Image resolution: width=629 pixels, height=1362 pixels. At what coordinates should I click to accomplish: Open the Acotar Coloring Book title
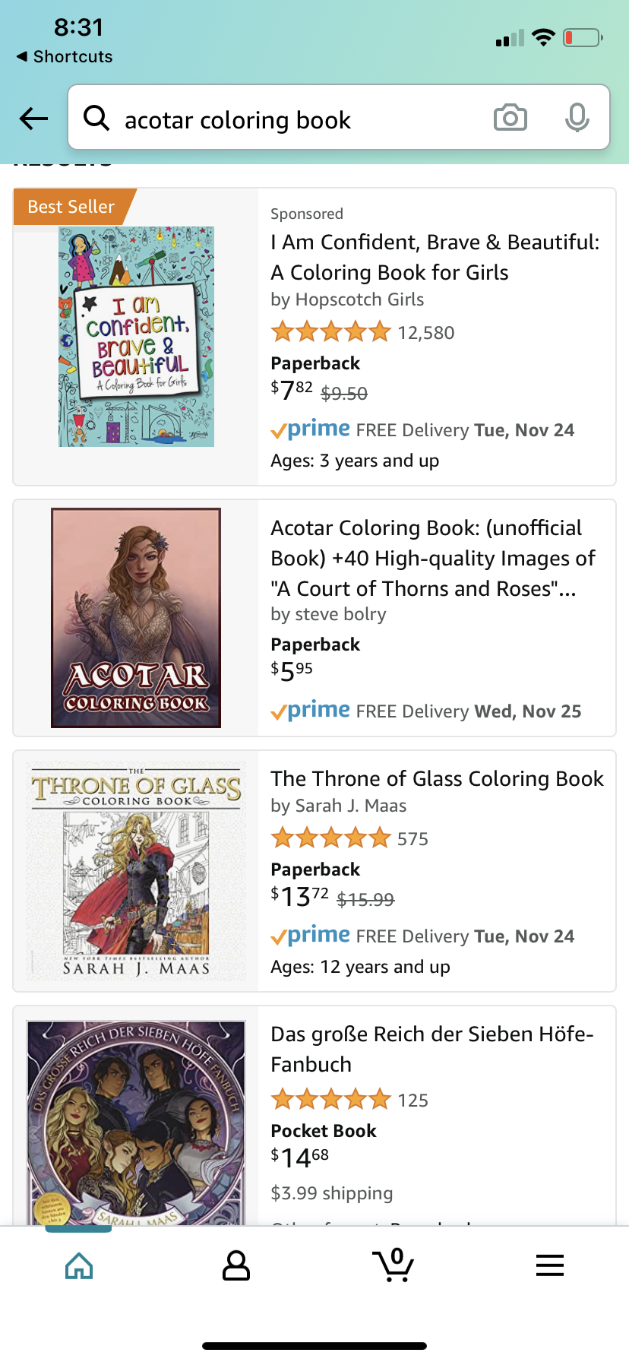coord(433,558)
